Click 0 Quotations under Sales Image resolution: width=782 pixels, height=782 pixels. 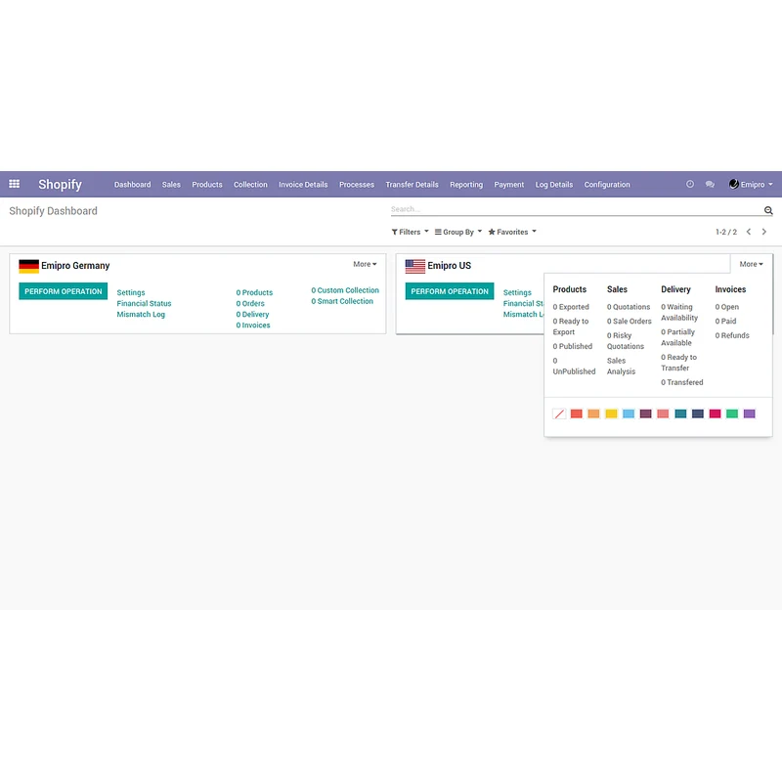(629, 307)
